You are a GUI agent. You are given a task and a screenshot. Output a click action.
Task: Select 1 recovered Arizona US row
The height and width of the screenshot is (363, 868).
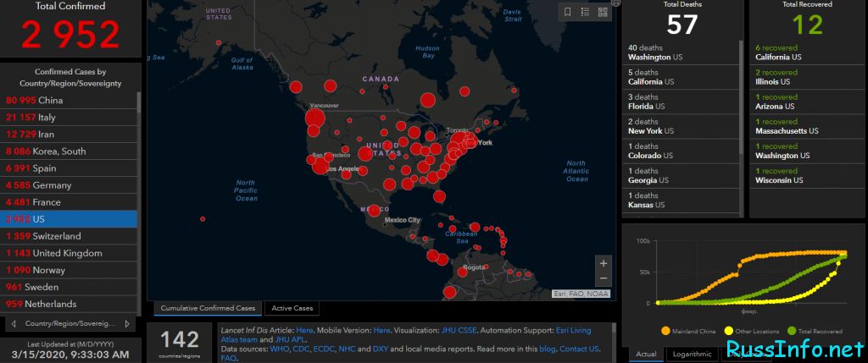(807, 102)
